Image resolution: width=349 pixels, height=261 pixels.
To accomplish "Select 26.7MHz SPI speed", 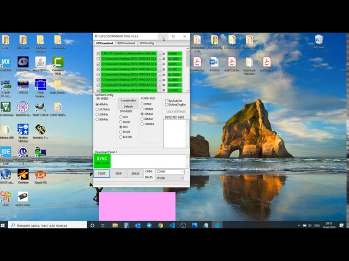I will 103,109.
